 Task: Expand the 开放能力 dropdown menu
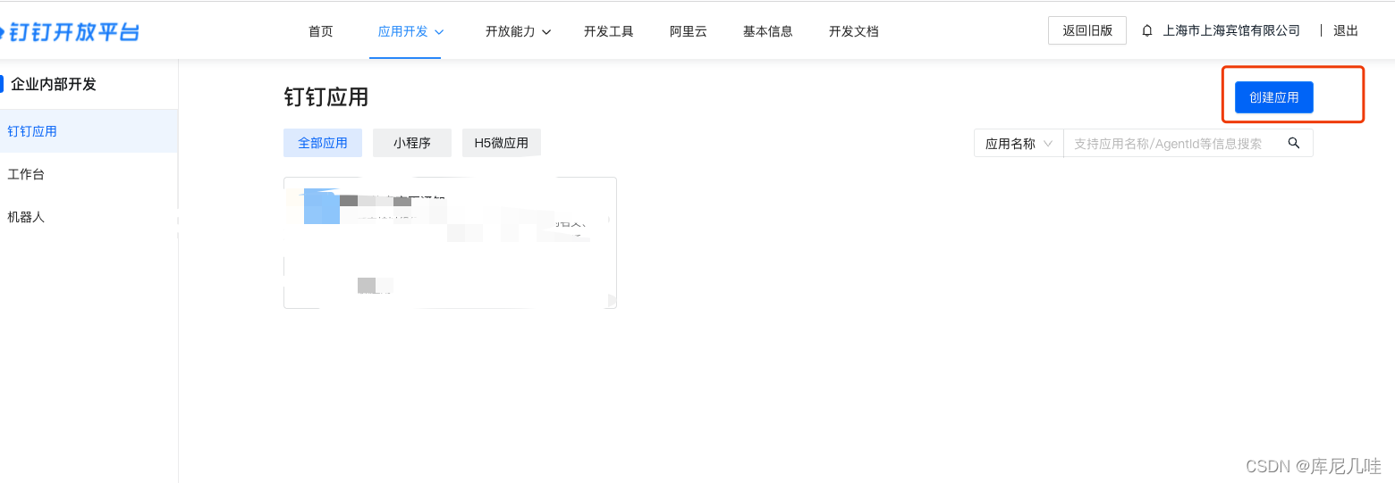518,31
